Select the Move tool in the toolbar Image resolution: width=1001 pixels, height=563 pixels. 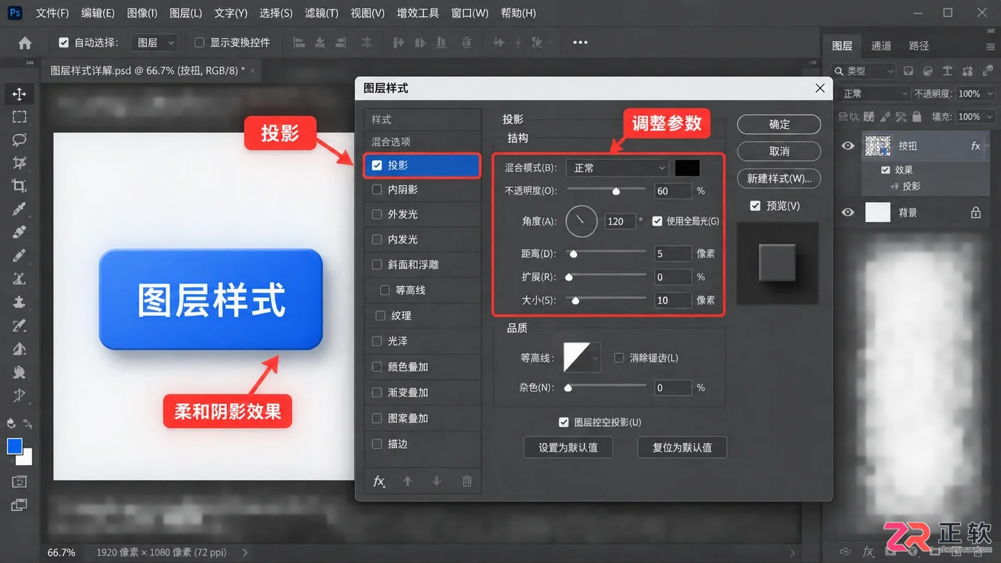(19, 94)
